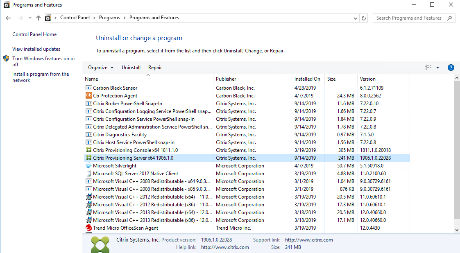Click the Visual C++ 2008 x64 Redistributable icon
The width and height of the screenshot is (460, 253).
(88, 181)
